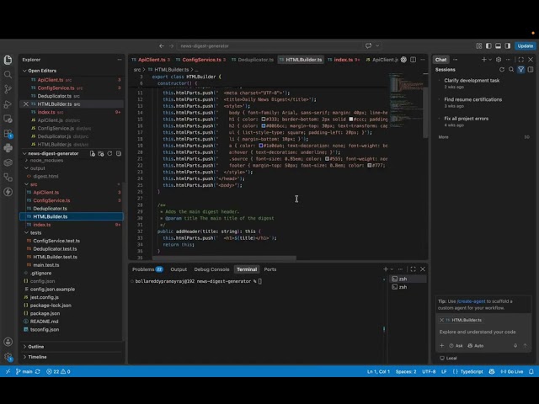The width and height of the screenshot is (539, 404).
Task: Click the New File icon in explorer
Action: point(93,153)
